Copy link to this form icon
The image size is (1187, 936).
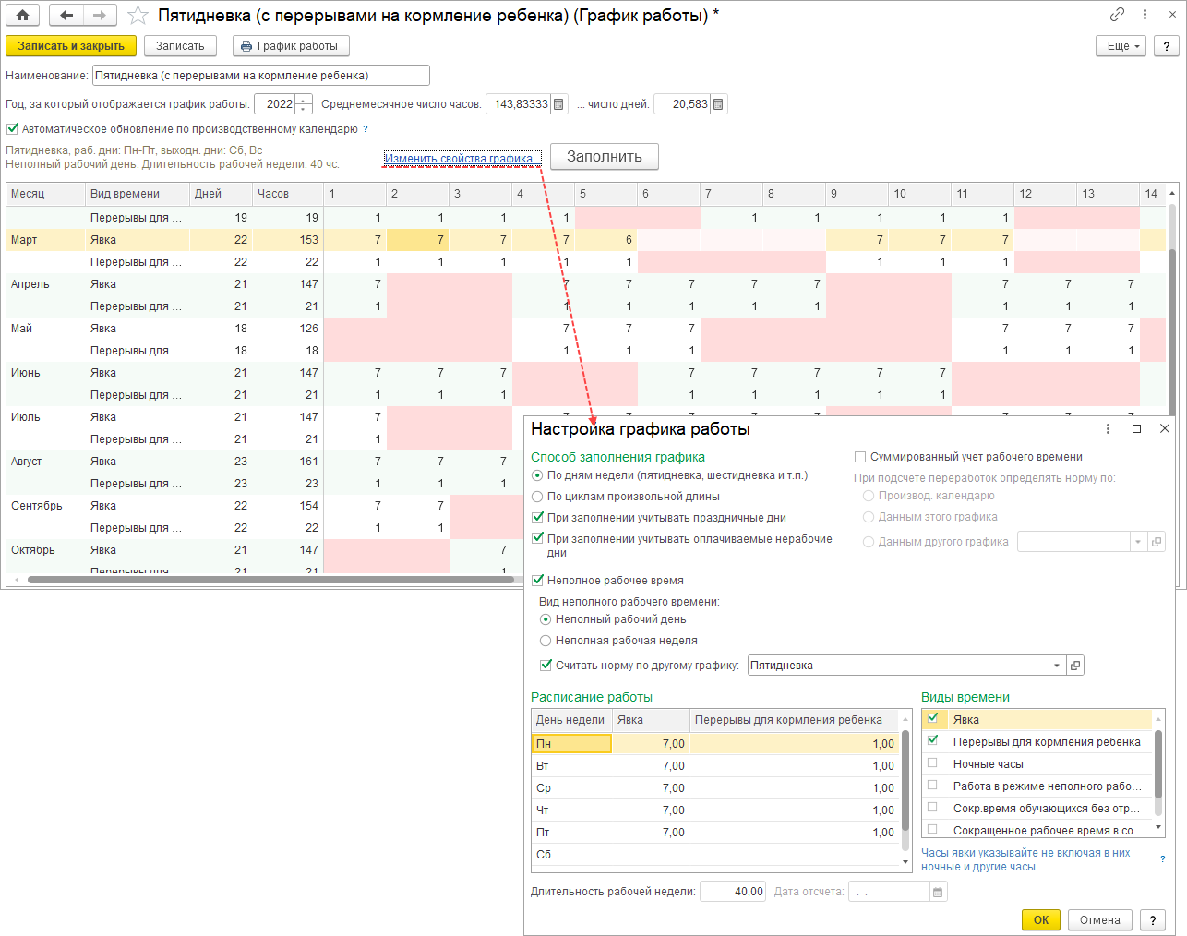[1117, 15]
